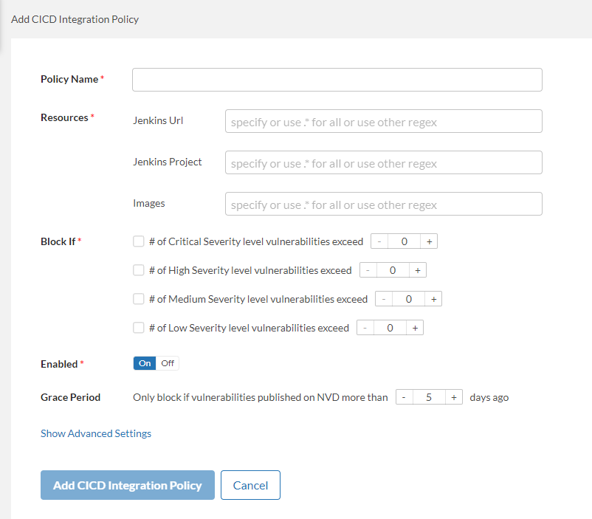This screenshot has height=519, width=592.
Task: Click into the Jenkins Url field
Action: (x=383, y=121)
